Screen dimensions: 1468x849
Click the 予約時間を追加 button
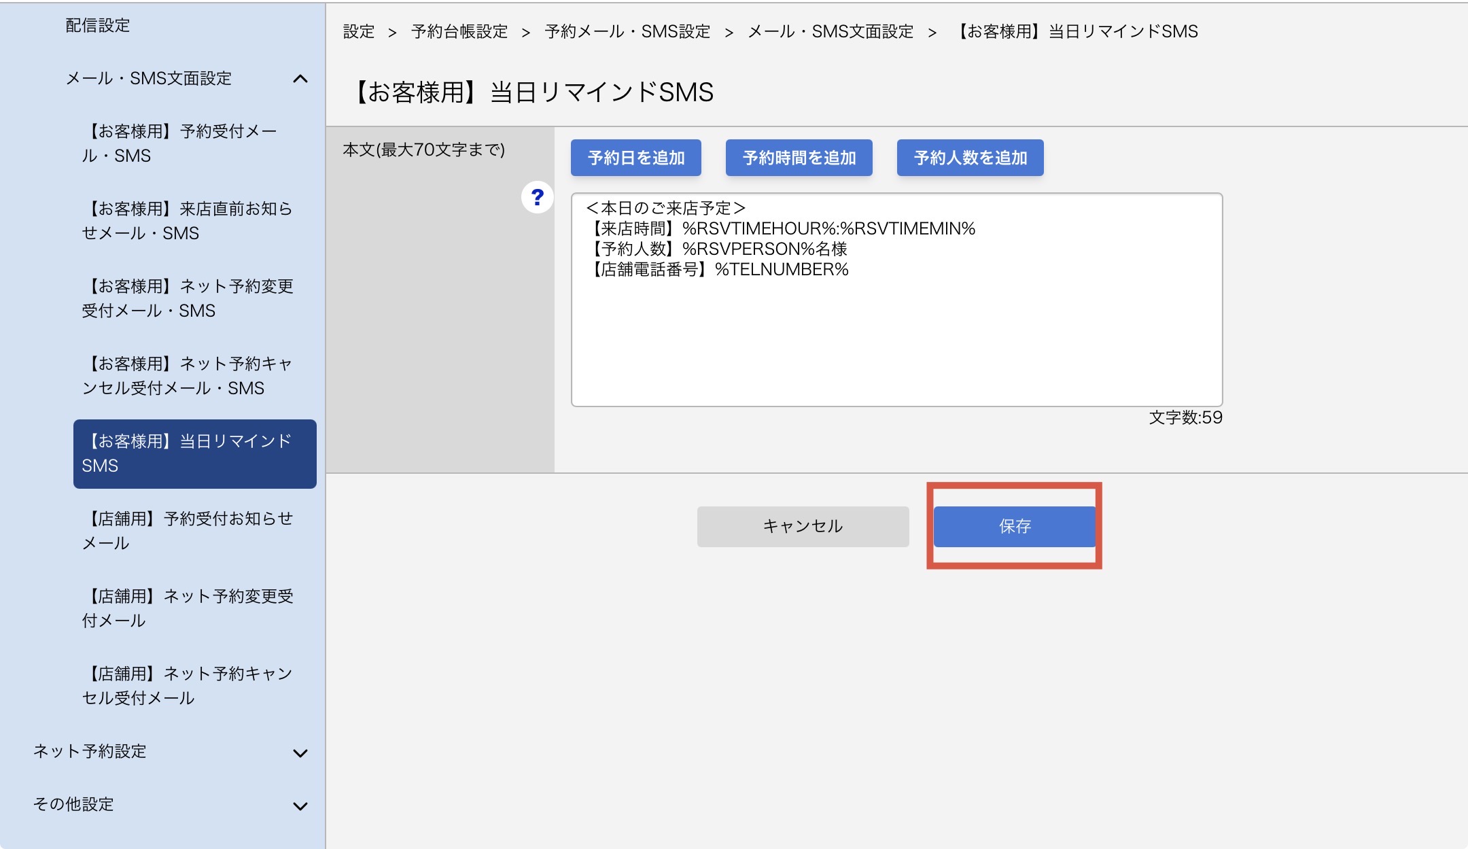(x=799, y=158)
